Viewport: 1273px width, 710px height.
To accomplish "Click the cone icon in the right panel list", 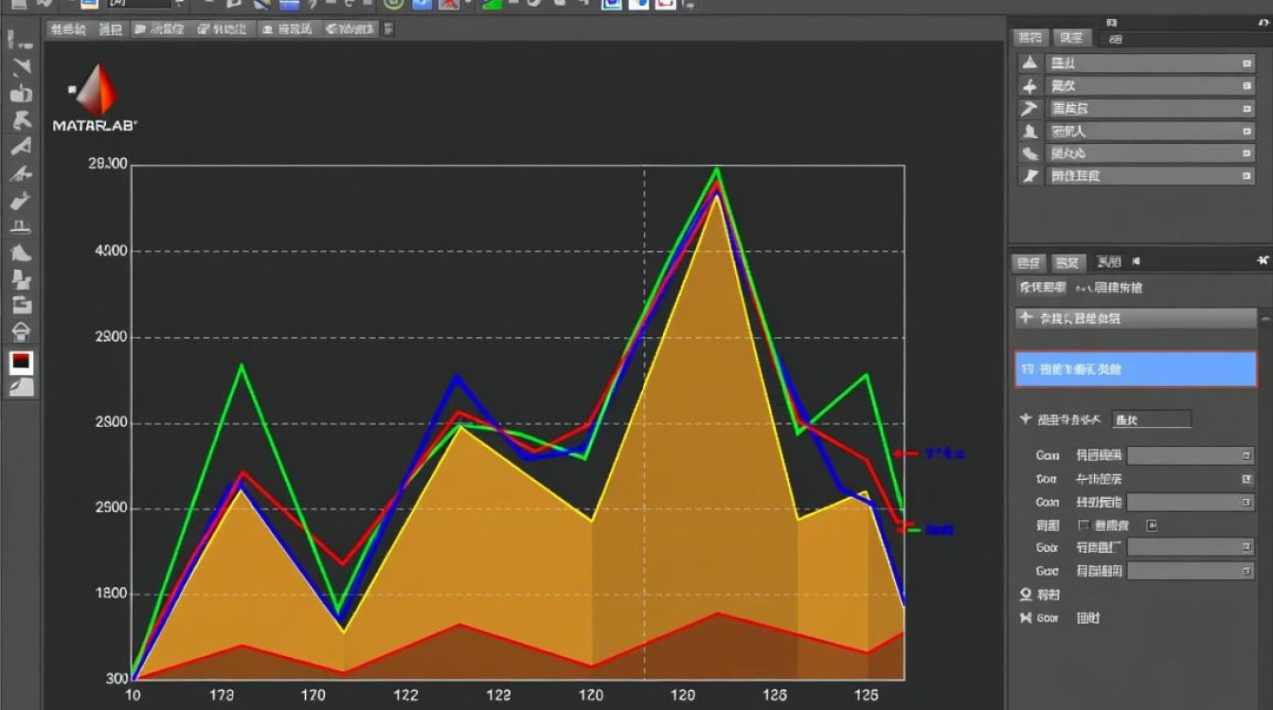I will 1031,62.
